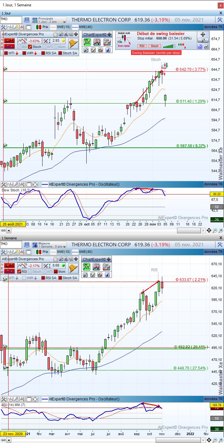224x443 pixels.
Task: Click the données TR label in the 1 Semaine price toolbar
Action: point(213,252)
